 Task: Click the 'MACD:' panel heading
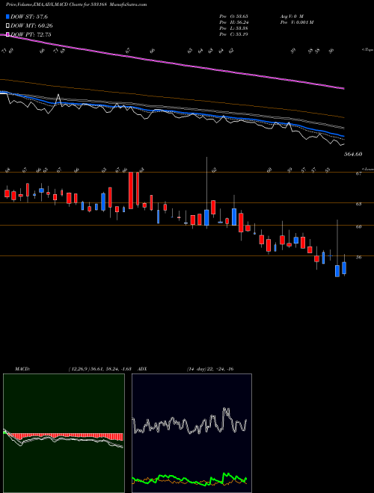22,369
